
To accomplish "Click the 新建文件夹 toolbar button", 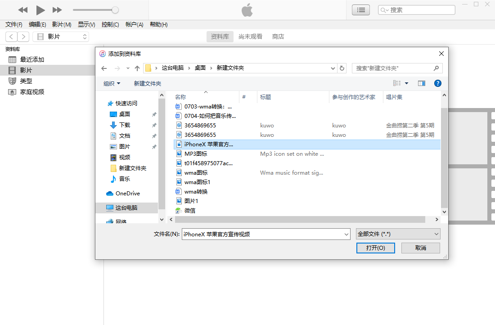I will 148,83.
